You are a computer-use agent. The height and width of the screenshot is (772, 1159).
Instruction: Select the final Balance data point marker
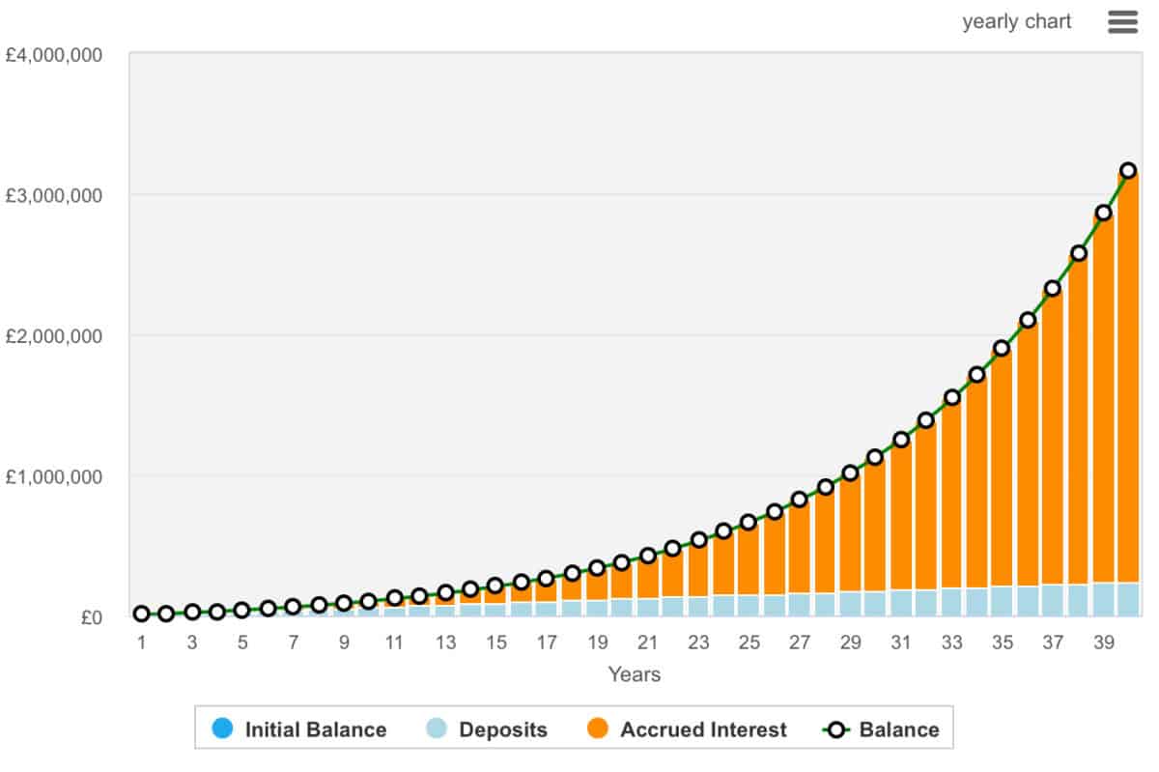coord(1128,168)
